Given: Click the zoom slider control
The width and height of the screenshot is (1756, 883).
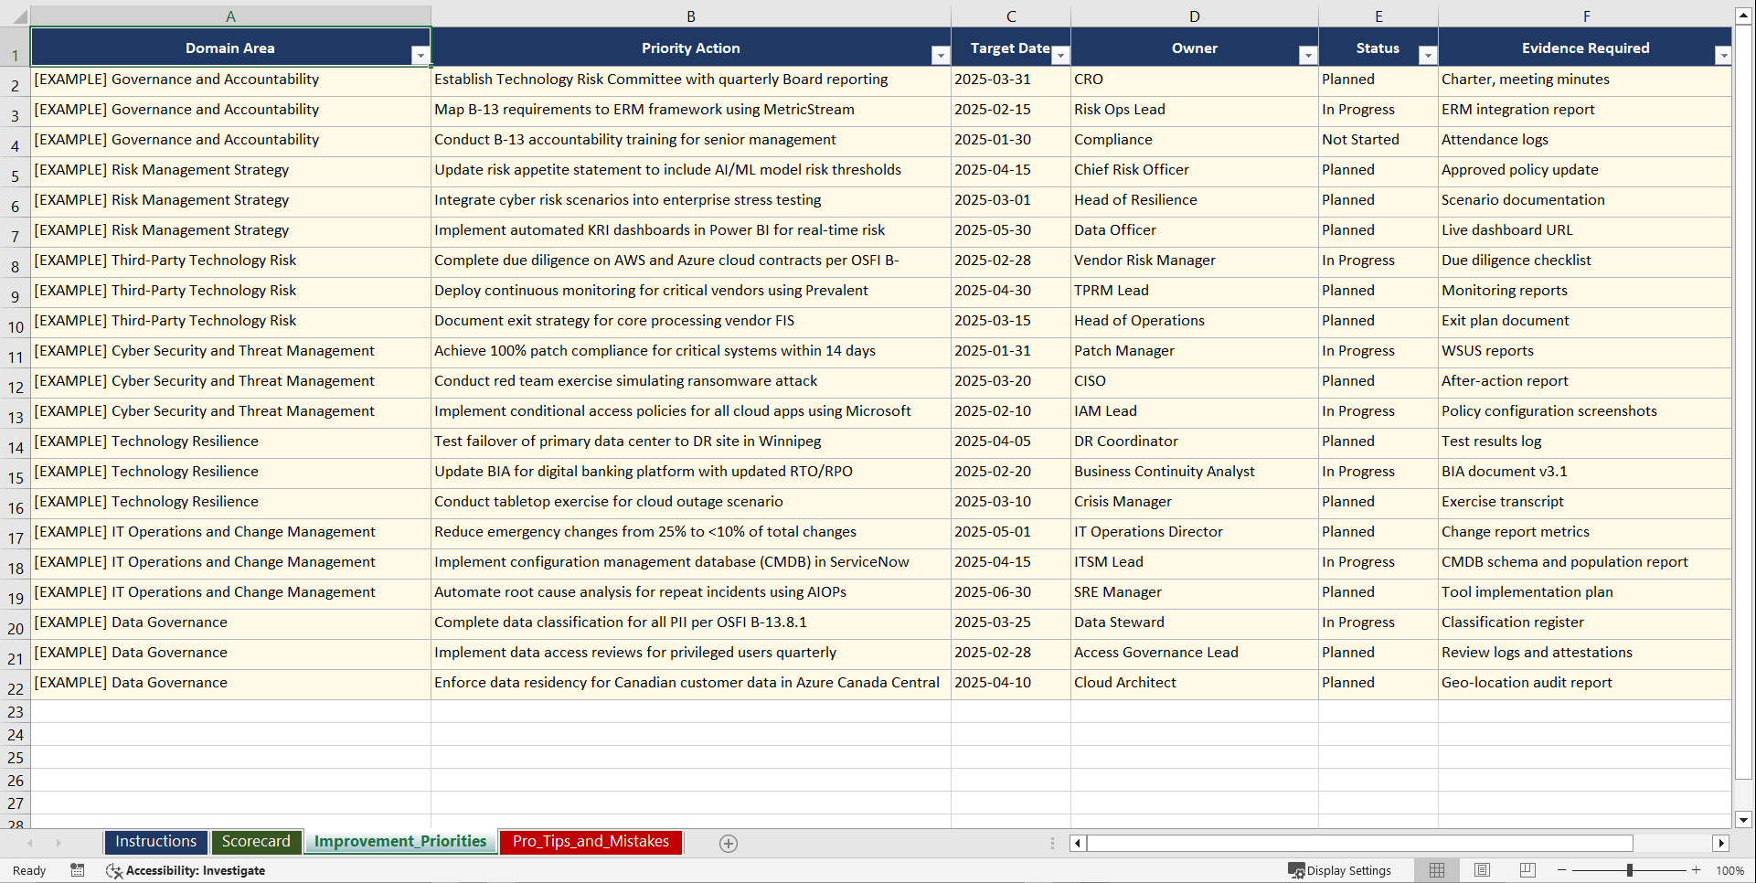Looking at the screenshot, I should (x=1630, y=870).
